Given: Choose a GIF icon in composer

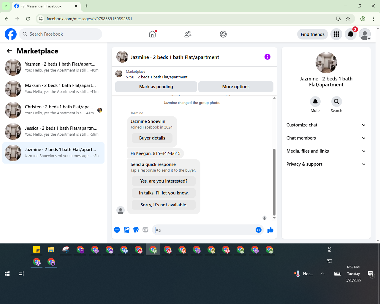Looking at the screenshot, I should [x=145, y=230].
